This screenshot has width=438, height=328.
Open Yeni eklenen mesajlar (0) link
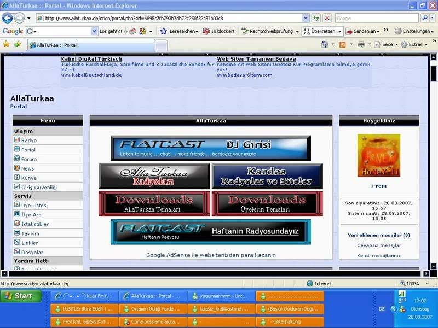pos(379,235)
